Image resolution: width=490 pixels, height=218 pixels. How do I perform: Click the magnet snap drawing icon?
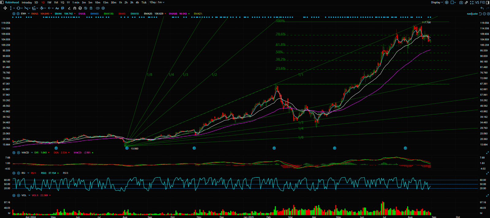[x=74, y=8]
